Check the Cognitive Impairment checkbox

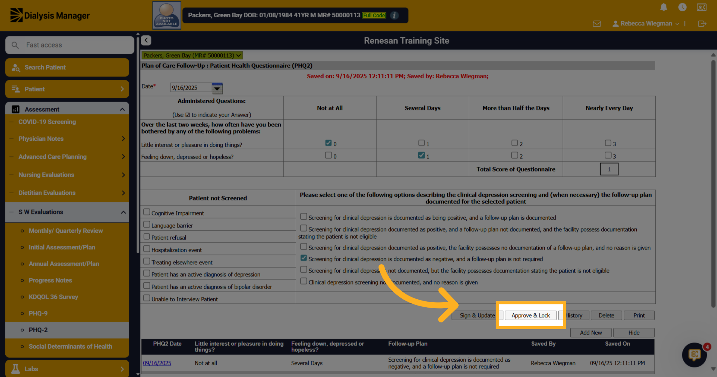(x=147, y=212)
